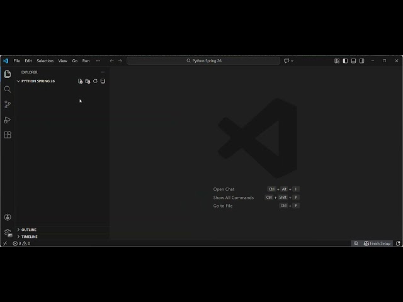Open the Search view in activity bar
403x302 pixels.
[x=8, y=89]
